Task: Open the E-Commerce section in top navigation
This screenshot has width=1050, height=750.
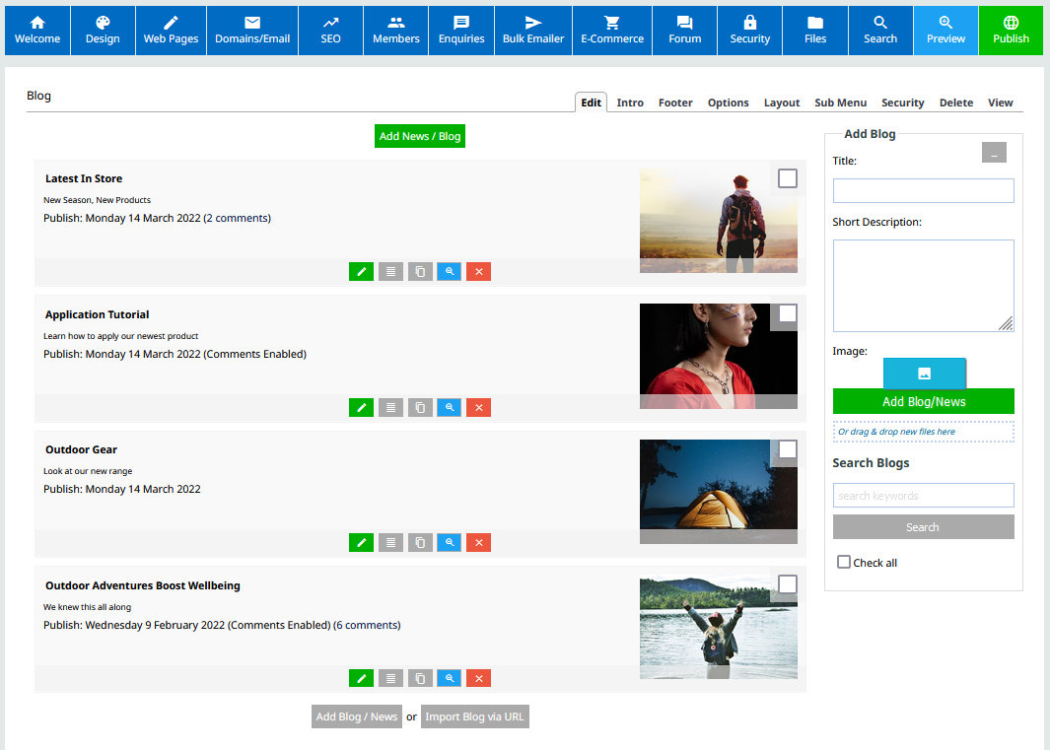Action: click(x=612, y=31)
